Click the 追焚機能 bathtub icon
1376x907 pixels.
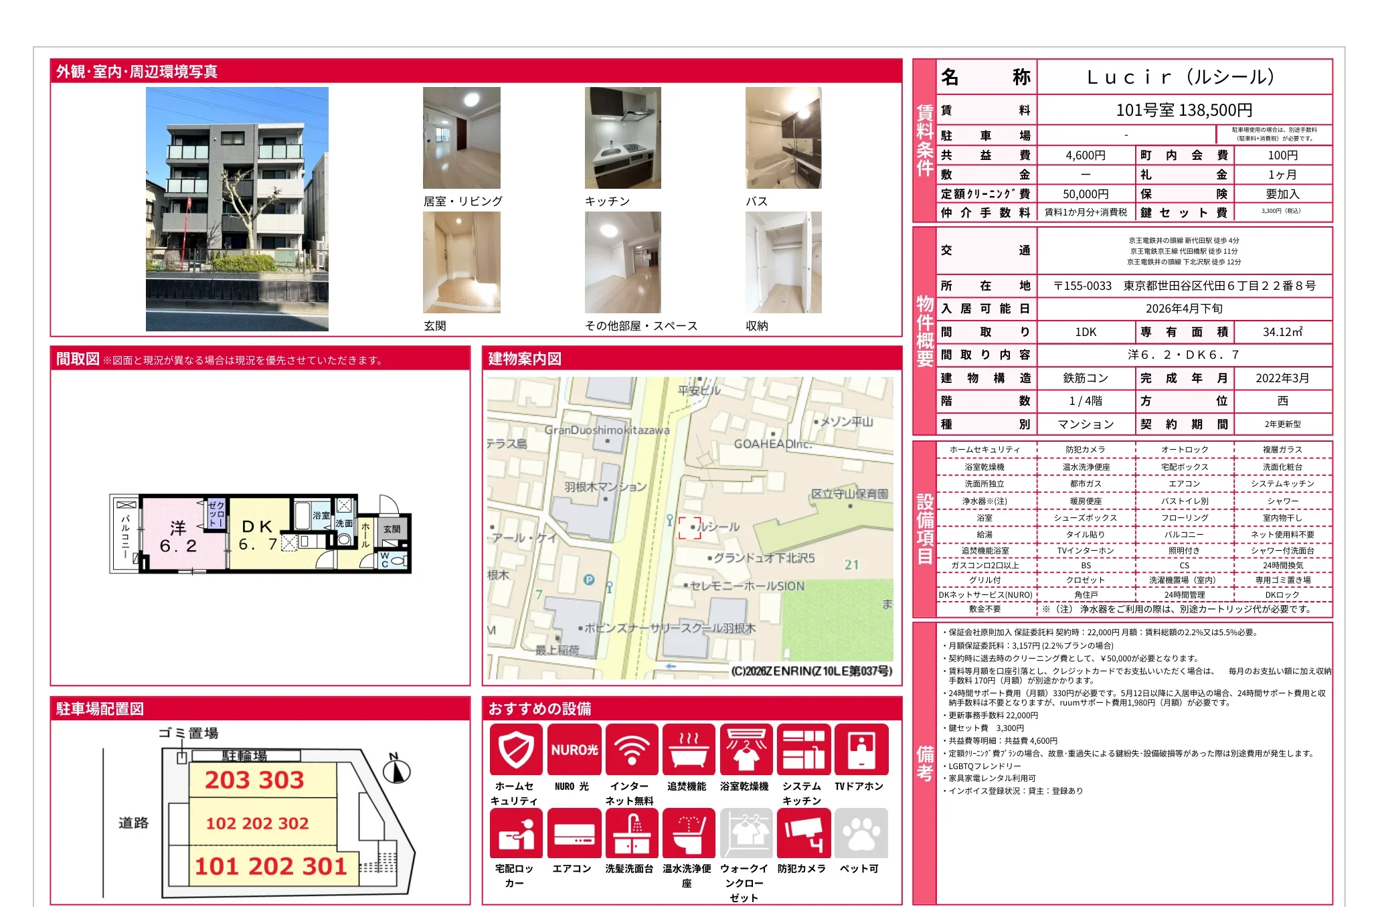click(689, 749)
